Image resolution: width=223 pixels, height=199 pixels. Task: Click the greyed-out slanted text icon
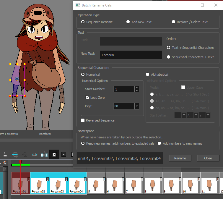pyautogui.click(x=25, y=154)
